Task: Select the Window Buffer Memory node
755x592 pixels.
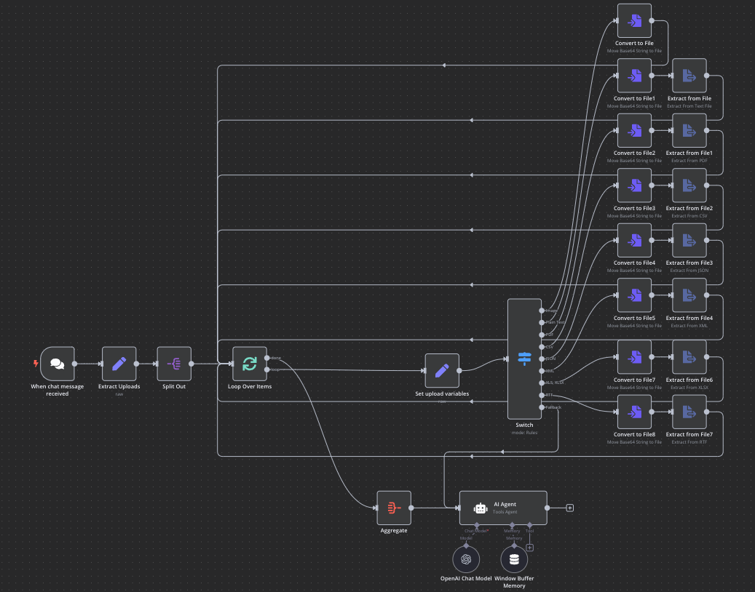Action: [514, 559]
